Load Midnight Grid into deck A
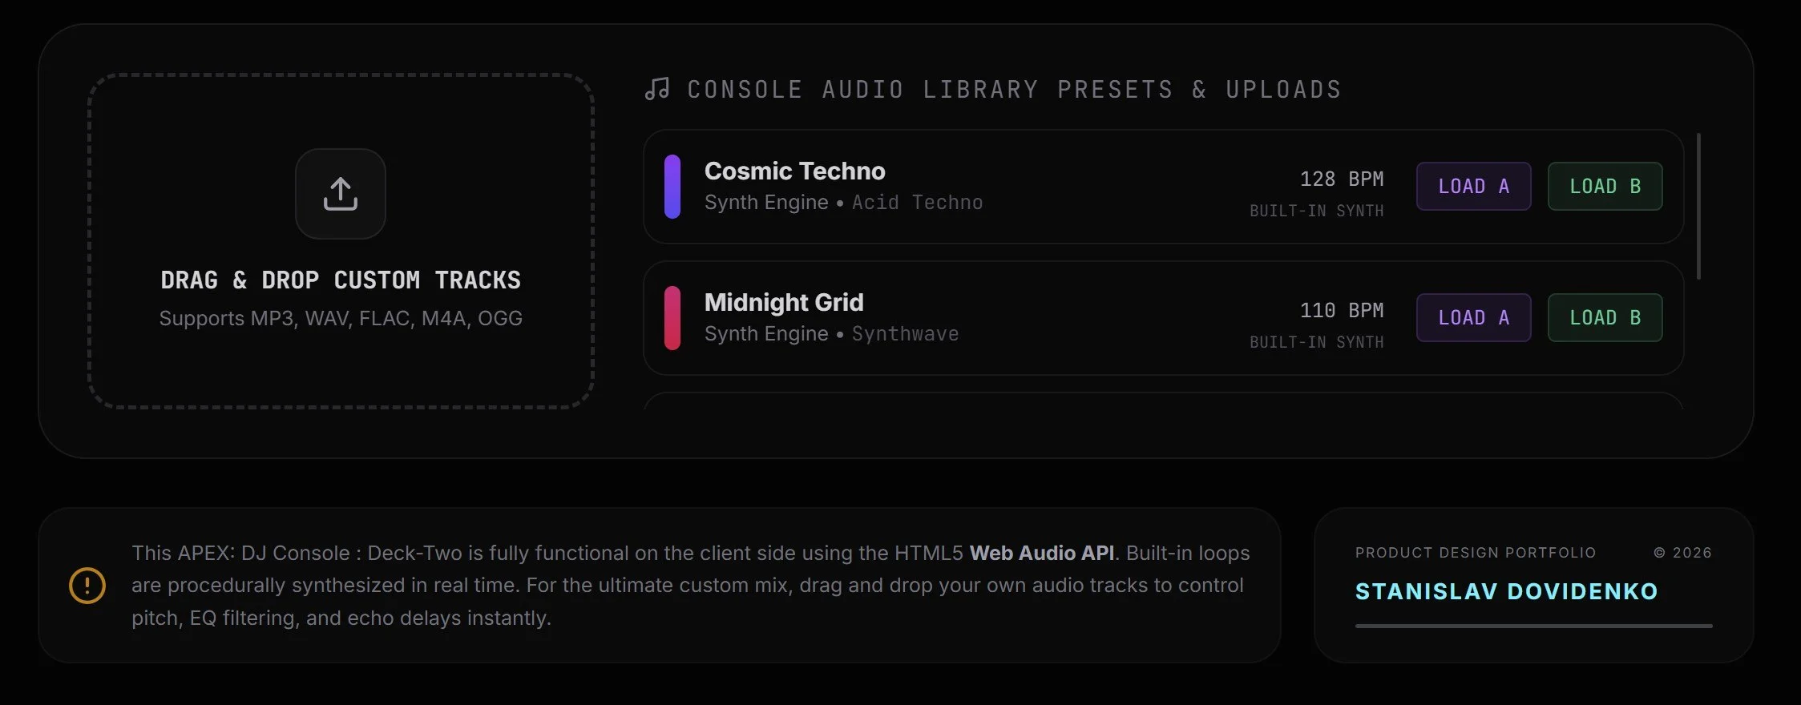The image size is (1801, 705). click(x=1473, y=318)
